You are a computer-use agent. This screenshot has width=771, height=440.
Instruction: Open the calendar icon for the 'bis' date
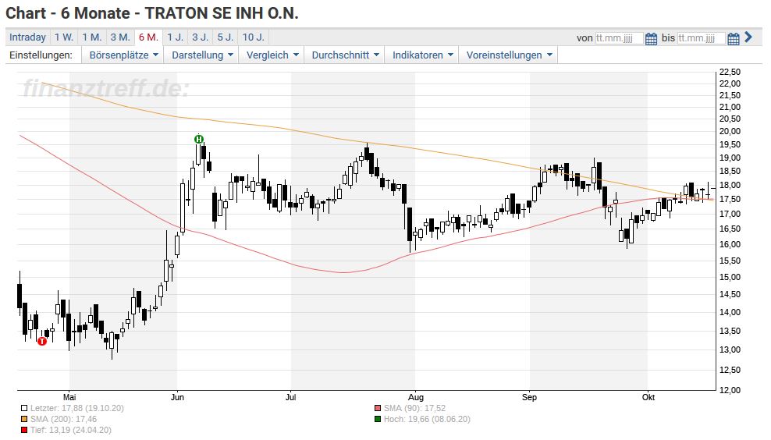pos(733,38)
